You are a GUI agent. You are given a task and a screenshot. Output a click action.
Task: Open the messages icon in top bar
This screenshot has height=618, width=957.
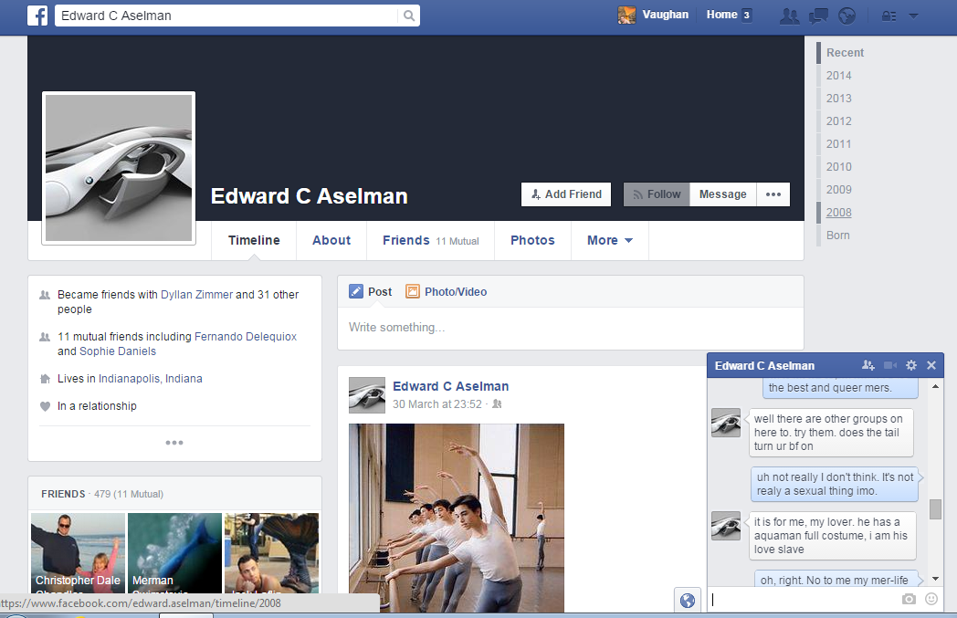[818, 16]
